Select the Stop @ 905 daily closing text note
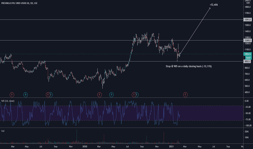 [x=189, y=66]
